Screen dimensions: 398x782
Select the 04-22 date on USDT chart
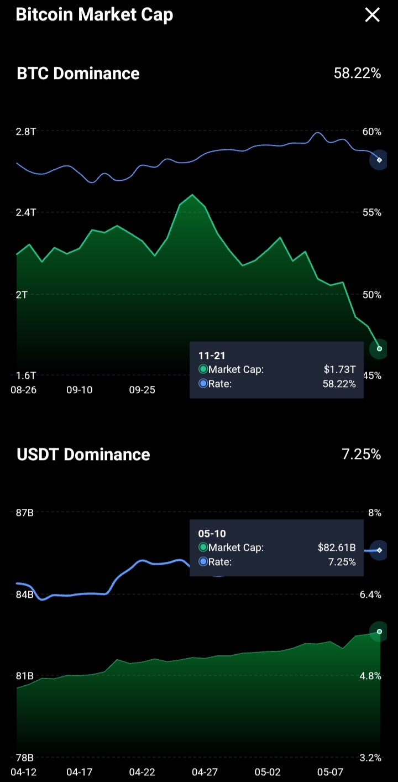[142, 772]
